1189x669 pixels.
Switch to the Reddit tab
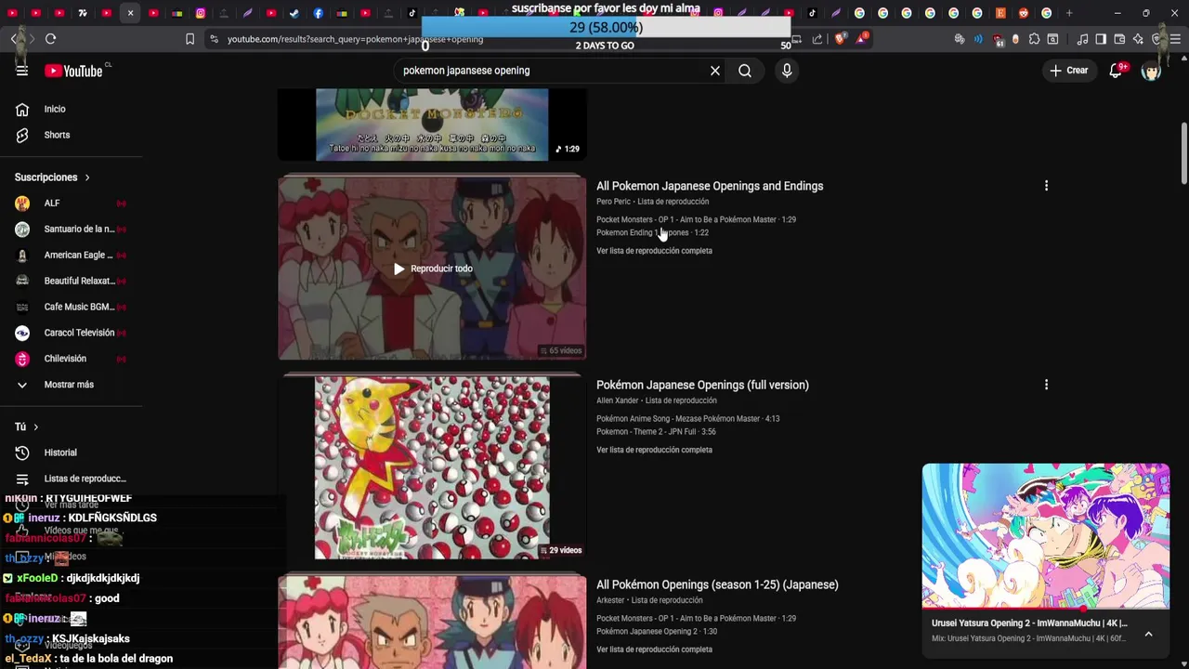(1024, 13)
